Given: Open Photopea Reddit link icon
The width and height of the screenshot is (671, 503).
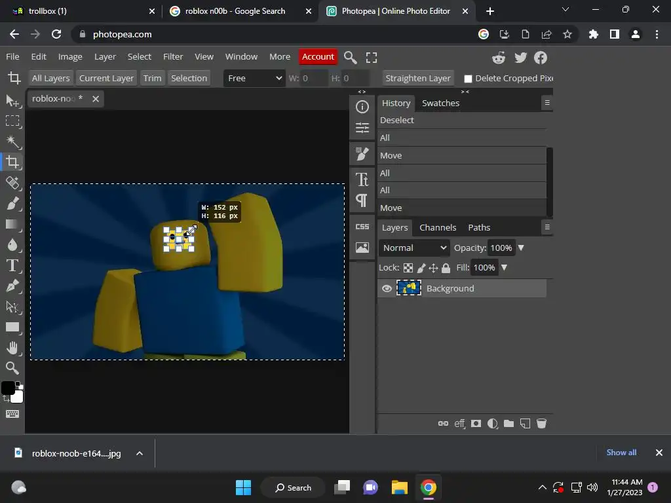Looking at the screenshot, I should click(x=499, y=58).
